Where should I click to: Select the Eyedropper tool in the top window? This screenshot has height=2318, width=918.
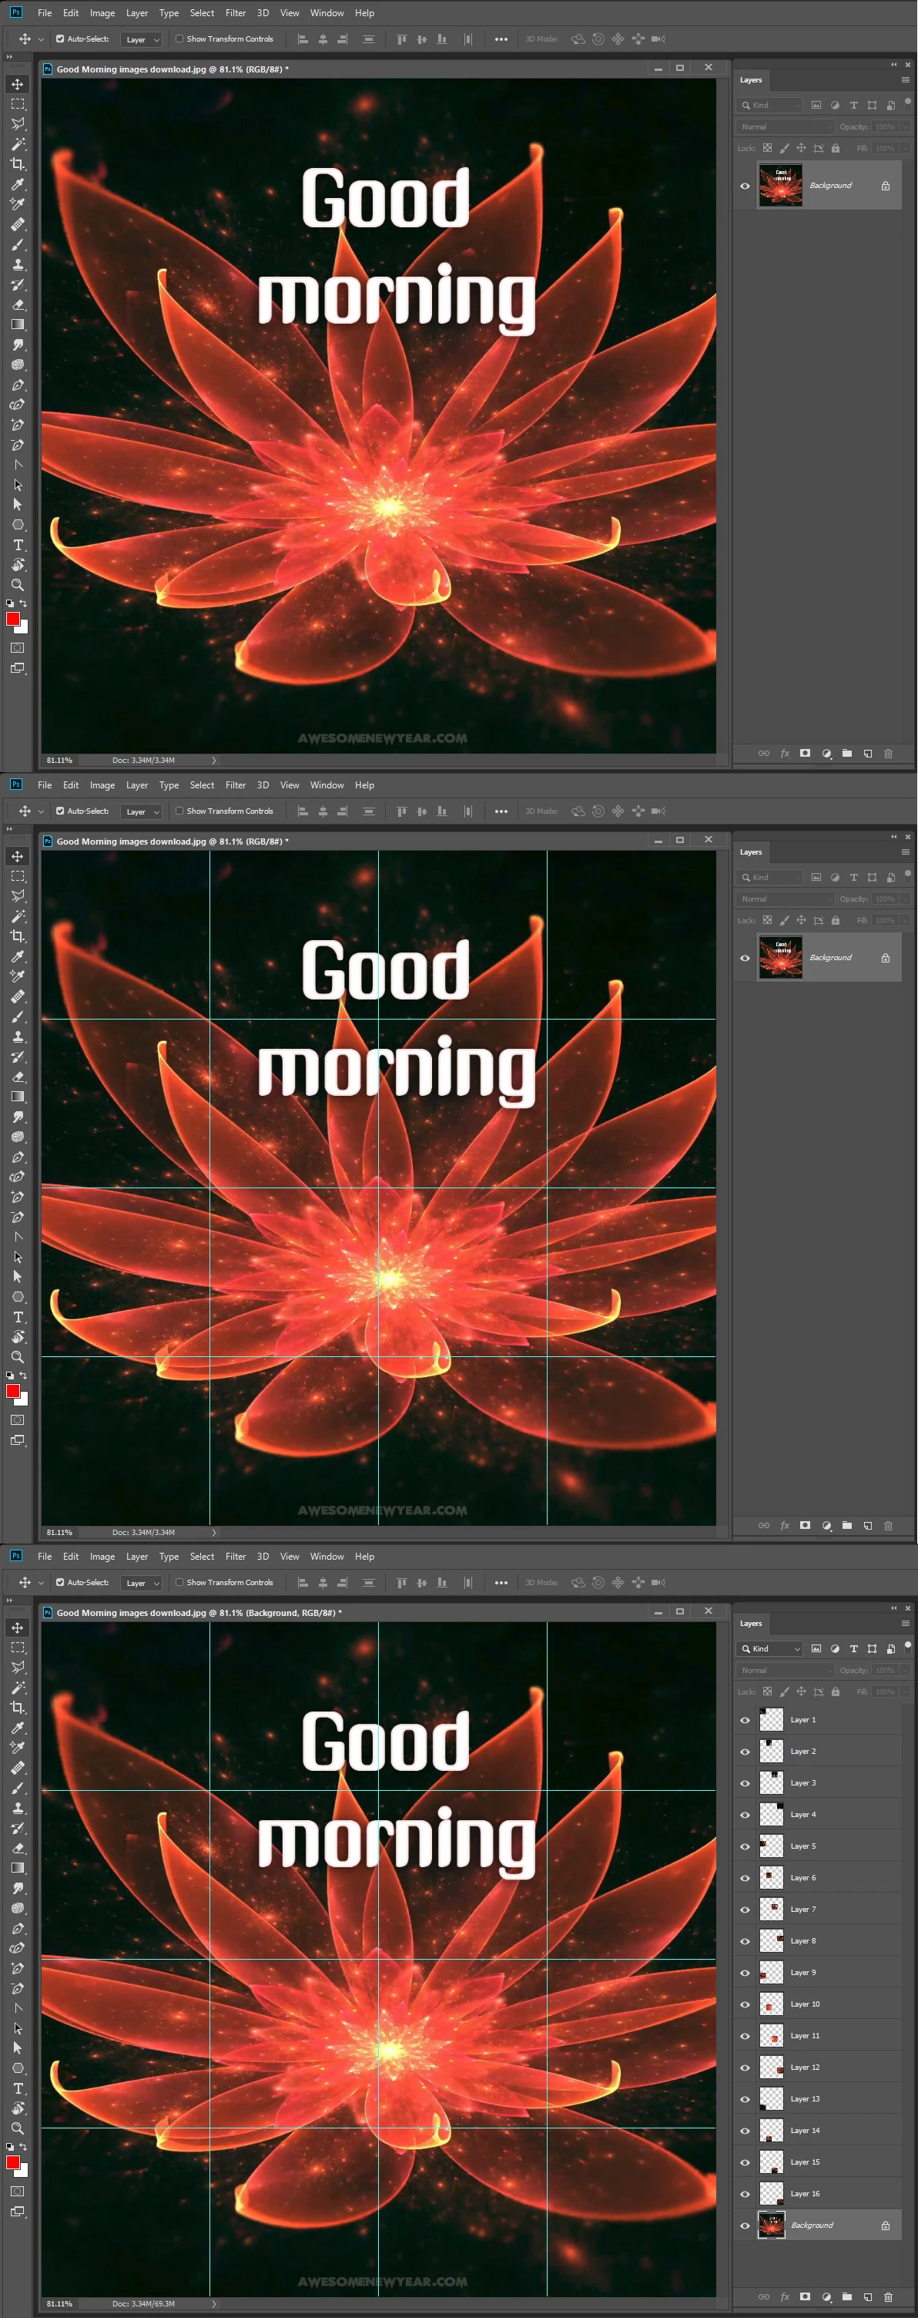(x=17, y=184)
